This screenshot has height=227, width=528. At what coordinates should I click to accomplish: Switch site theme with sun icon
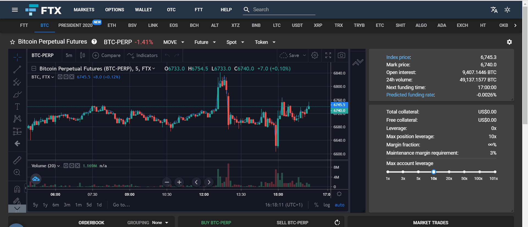(x=507, y=10)
